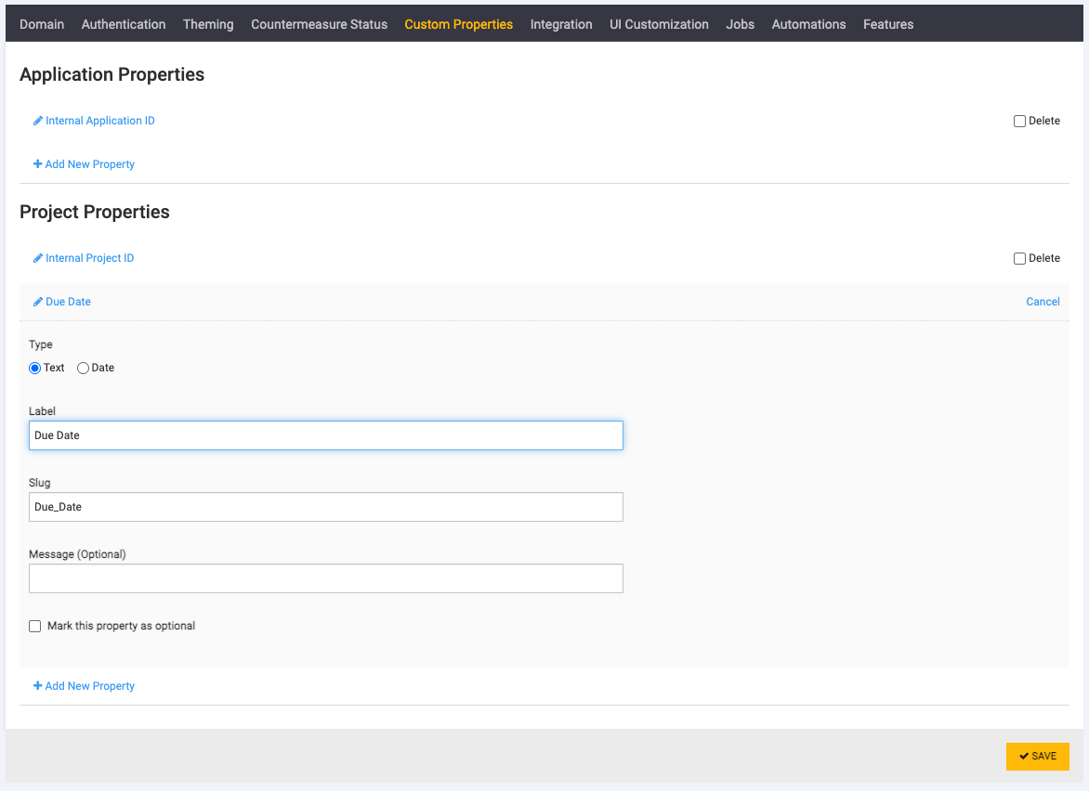Open the UI Customization tab
Image resolution: width=1089 pixels, height=791 pixels.
659,24
